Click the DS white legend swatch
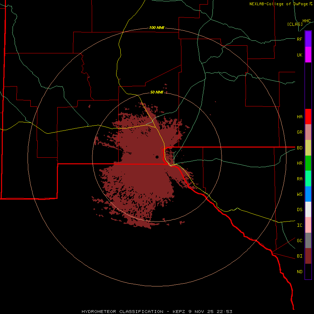The image size is (314, 314). pyautogui.click(x=308, y=209)
